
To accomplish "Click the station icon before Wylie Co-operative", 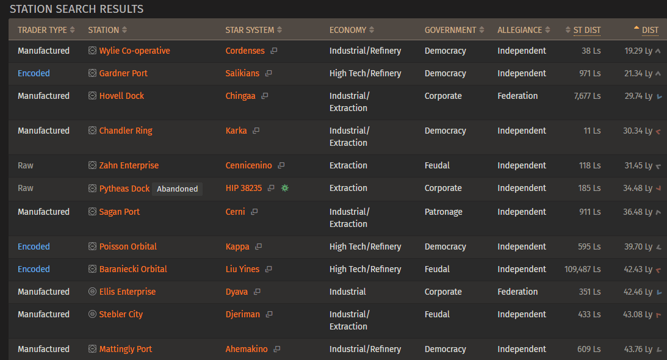I will coord(93,51).
